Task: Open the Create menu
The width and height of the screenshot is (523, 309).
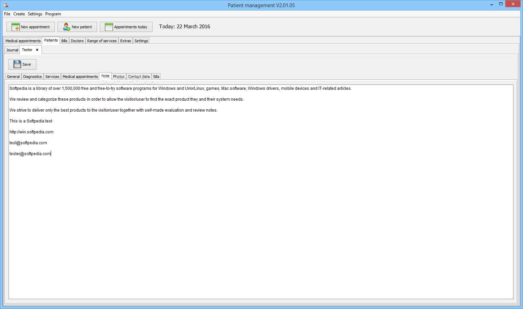Action: coord(19,14)
